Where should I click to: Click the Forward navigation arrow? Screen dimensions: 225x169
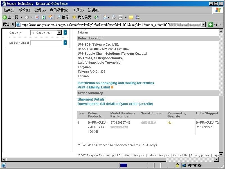[x=26, y=17]
